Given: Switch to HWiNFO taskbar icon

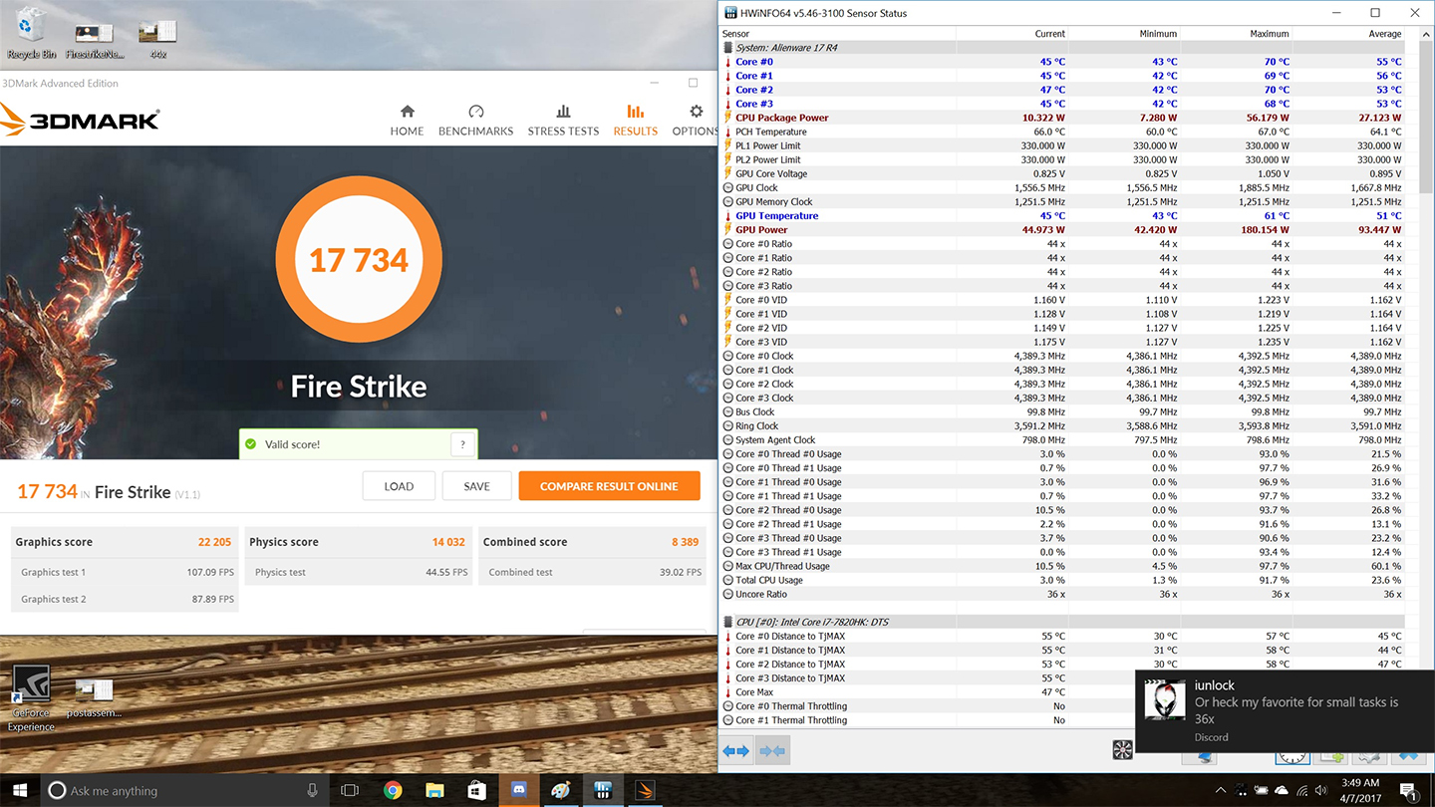Looking at the screenshot, I should [602, 790].
